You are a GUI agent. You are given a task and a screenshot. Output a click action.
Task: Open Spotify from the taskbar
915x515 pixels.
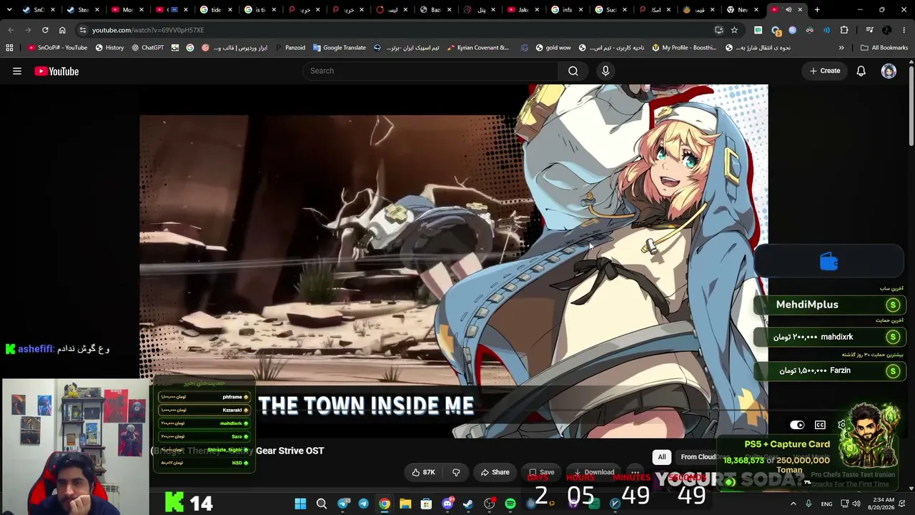[510, 504]
